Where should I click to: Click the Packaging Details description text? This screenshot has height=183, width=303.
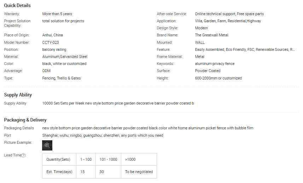[147, 128]
